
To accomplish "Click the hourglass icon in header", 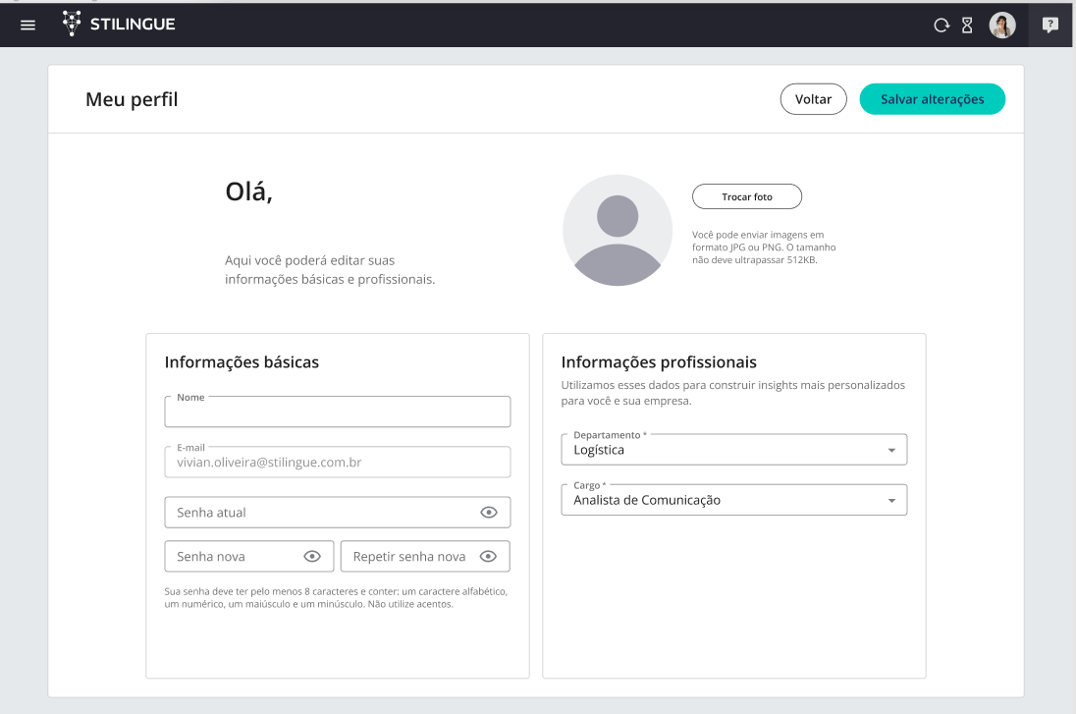I will [967, 26].
